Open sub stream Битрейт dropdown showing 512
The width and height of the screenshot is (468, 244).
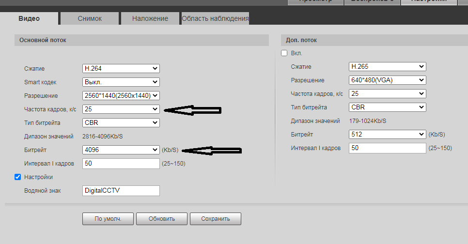click(387, 134)
